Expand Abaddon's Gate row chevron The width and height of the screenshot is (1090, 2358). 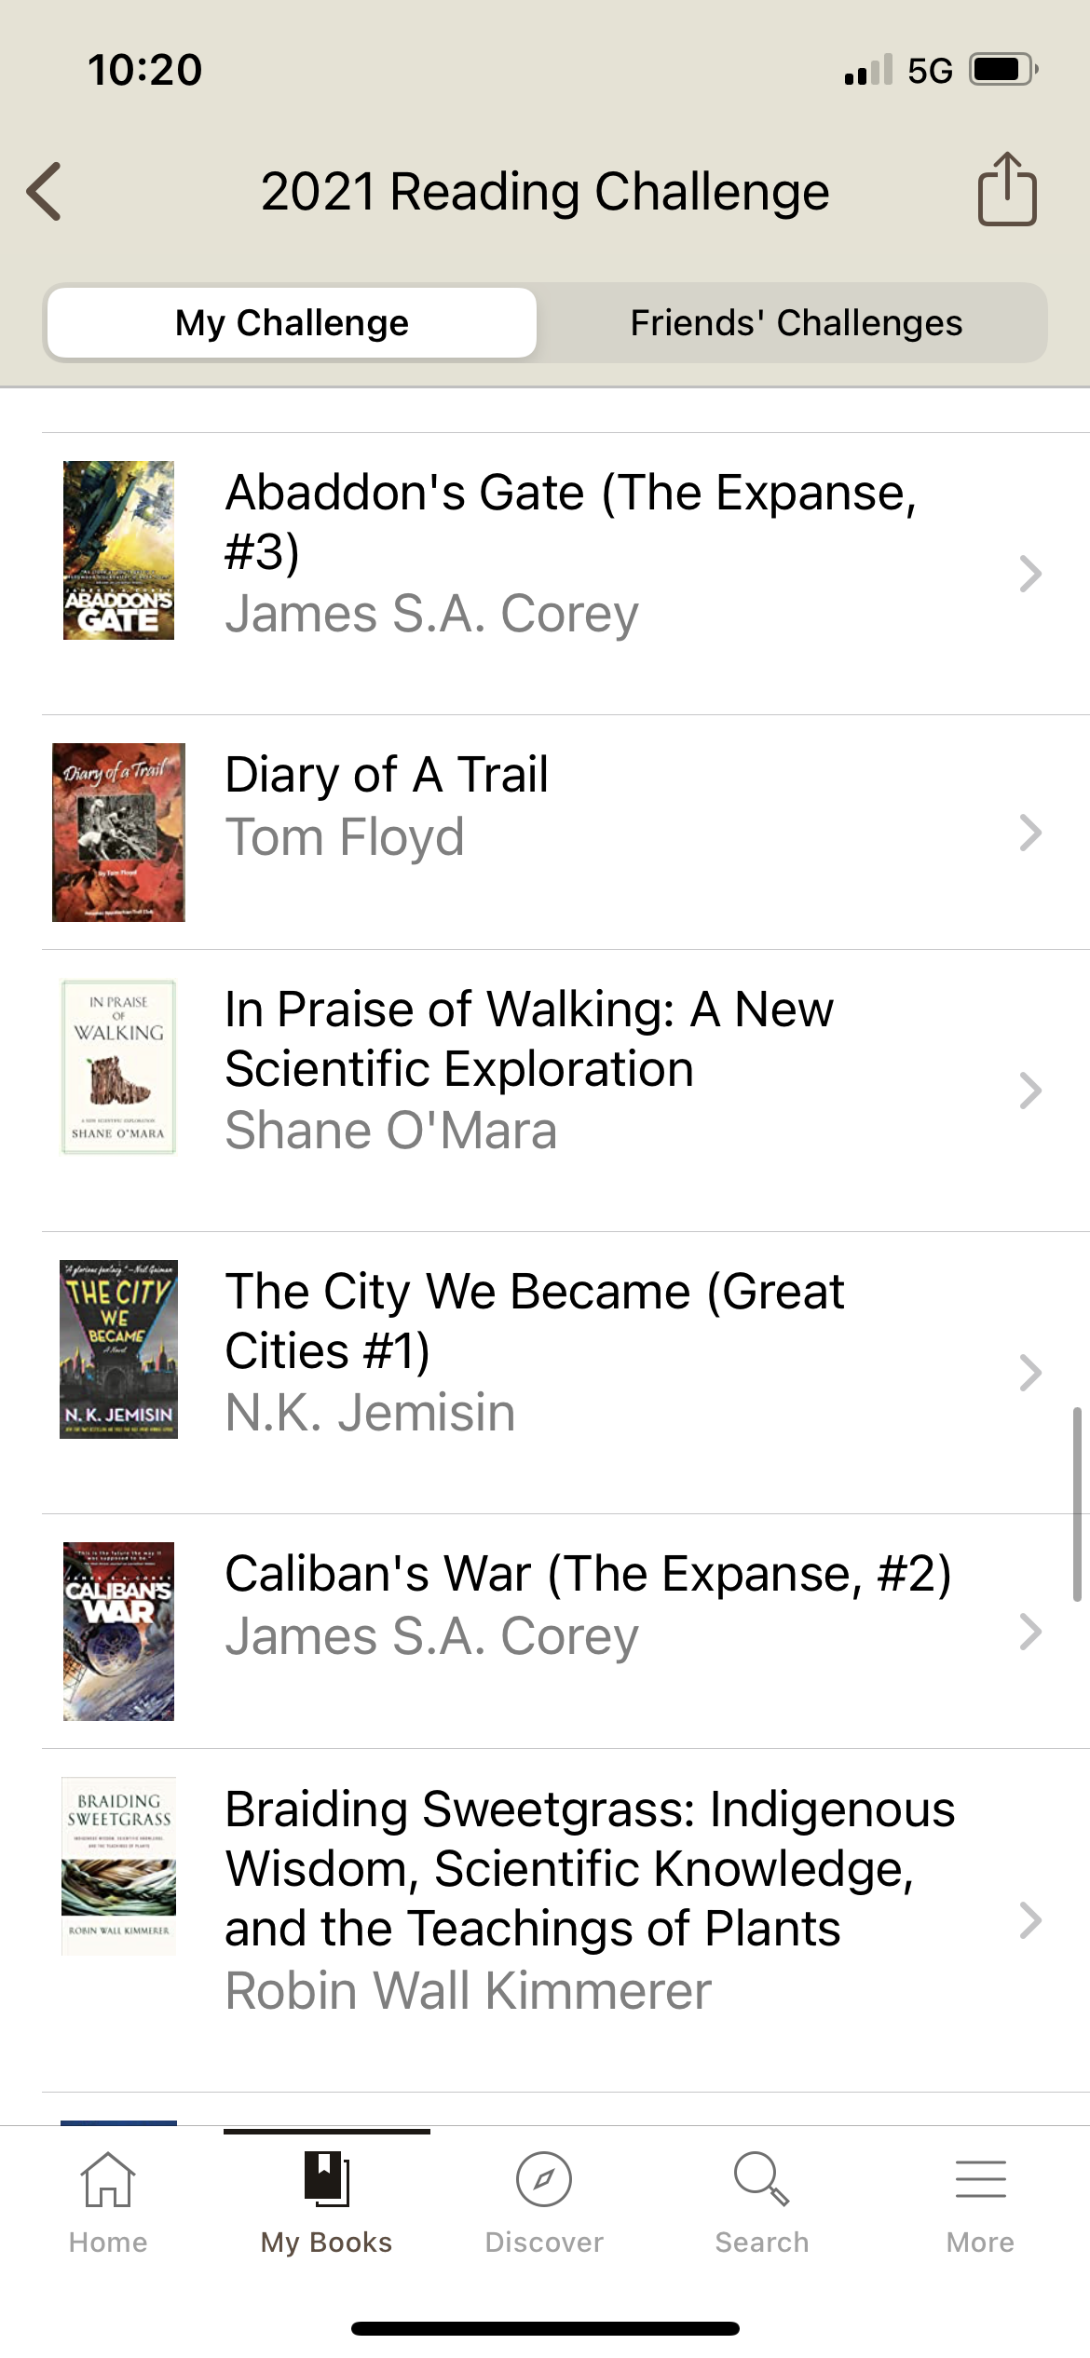pyautogui.click(x=1029, y=574)
